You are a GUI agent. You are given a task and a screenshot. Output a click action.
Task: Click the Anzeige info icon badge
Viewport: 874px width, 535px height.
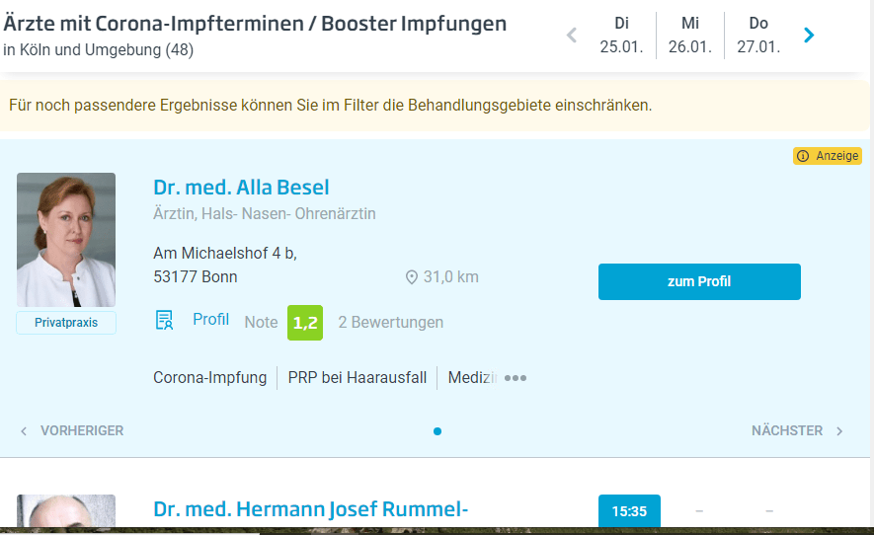point(828,156)
